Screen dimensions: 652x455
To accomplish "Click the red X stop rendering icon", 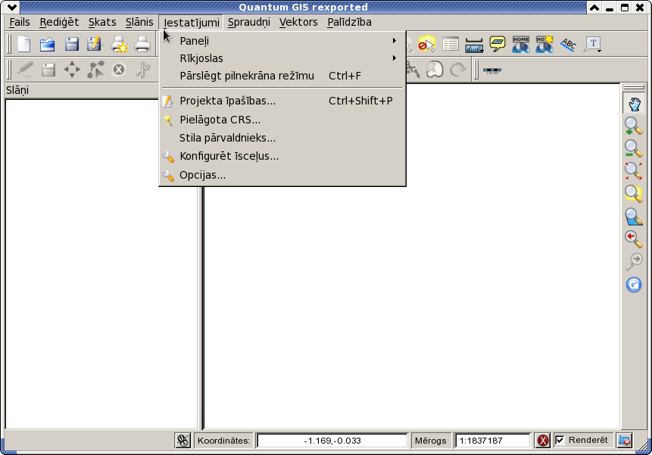I will [543, 441].
